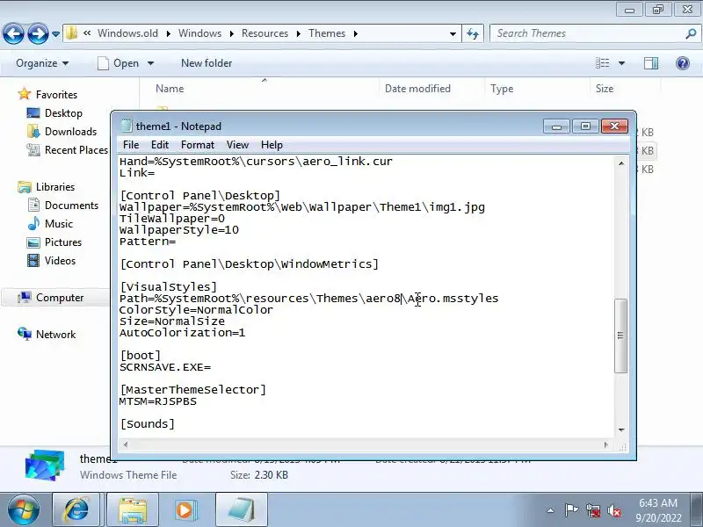Open the view options dropdown arrow
This screenshot has height=527, width=703.
(622, 63)
